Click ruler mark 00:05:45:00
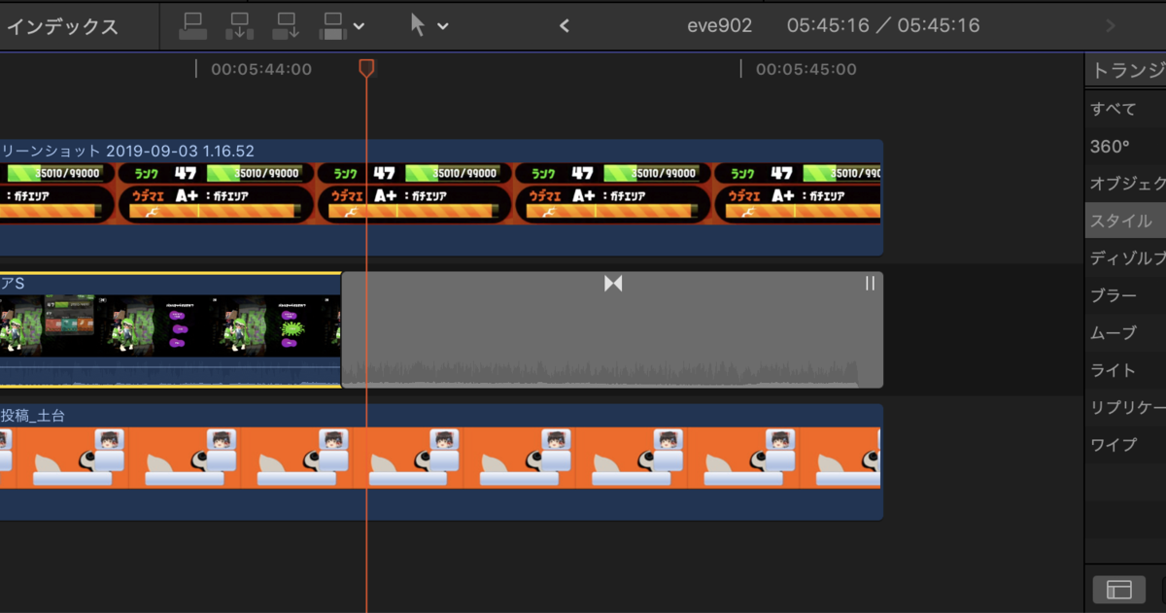 click(x=806, y=69)
